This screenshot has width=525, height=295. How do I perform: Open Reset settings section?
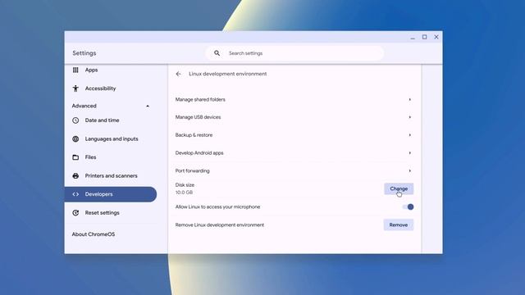pos(111,213)
